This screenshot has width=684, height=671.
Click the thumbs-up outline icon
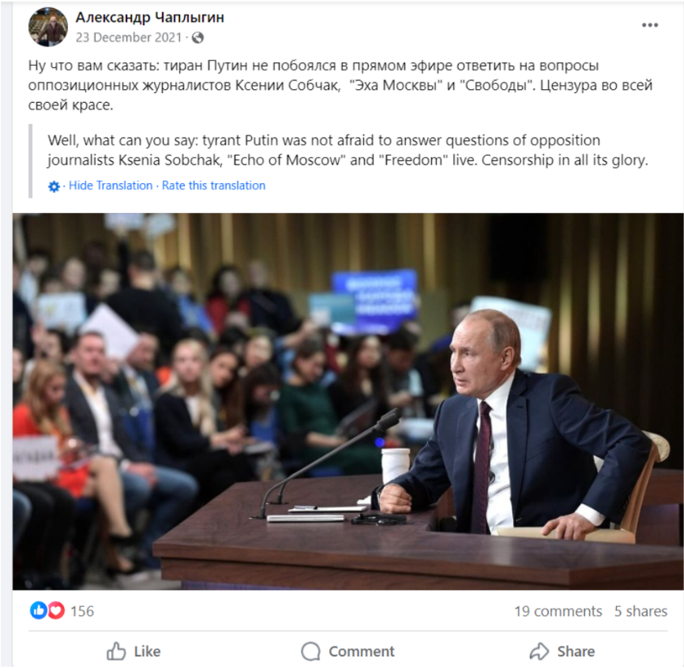(x=116, y=651)
